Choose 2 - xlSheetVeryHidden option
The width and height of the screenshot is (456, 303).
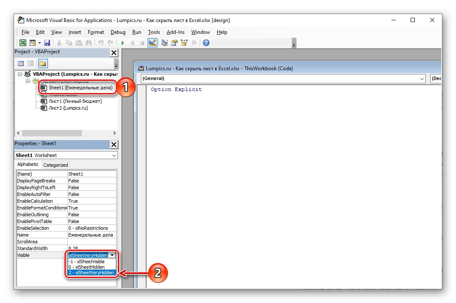(x=91, y=273)
